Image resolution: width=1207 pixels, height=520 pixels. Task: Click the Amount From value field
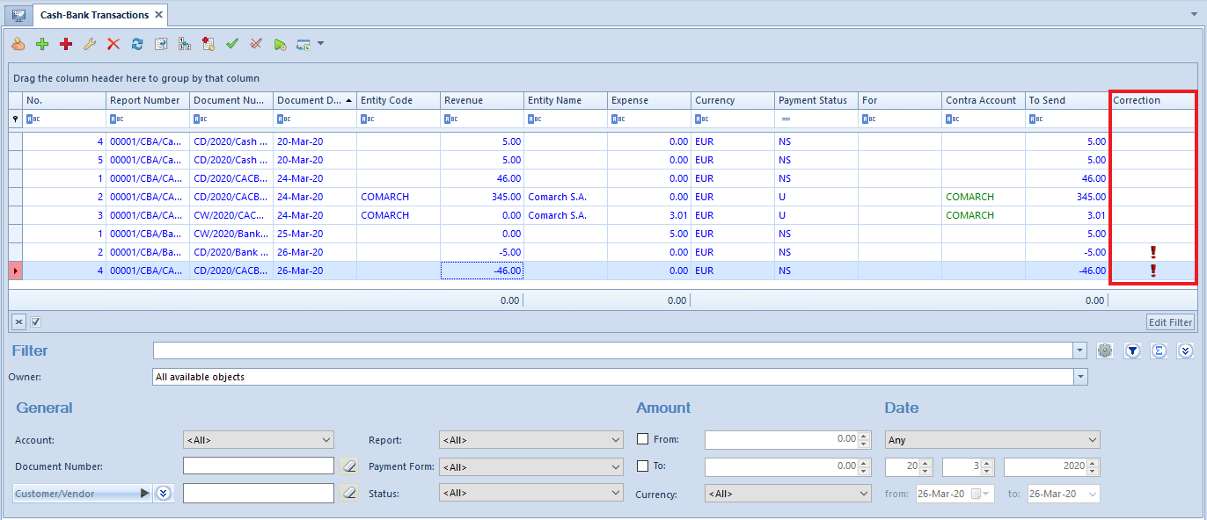(x=782, y=439)
